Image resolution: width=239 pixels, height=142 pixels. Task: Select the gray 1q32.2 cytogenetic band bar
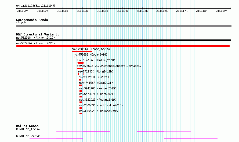pos(124,26)
